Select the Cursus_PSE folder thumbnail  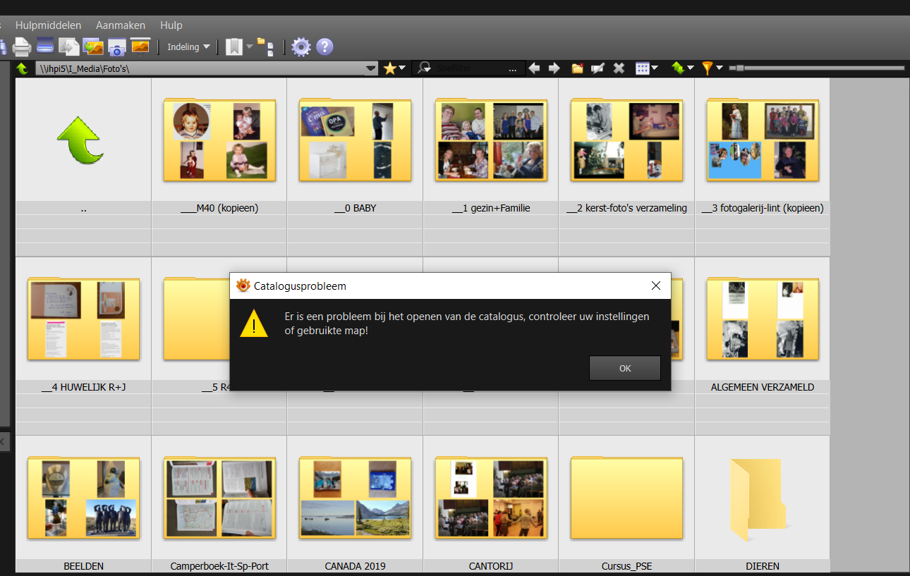click(x=626, y=498)
